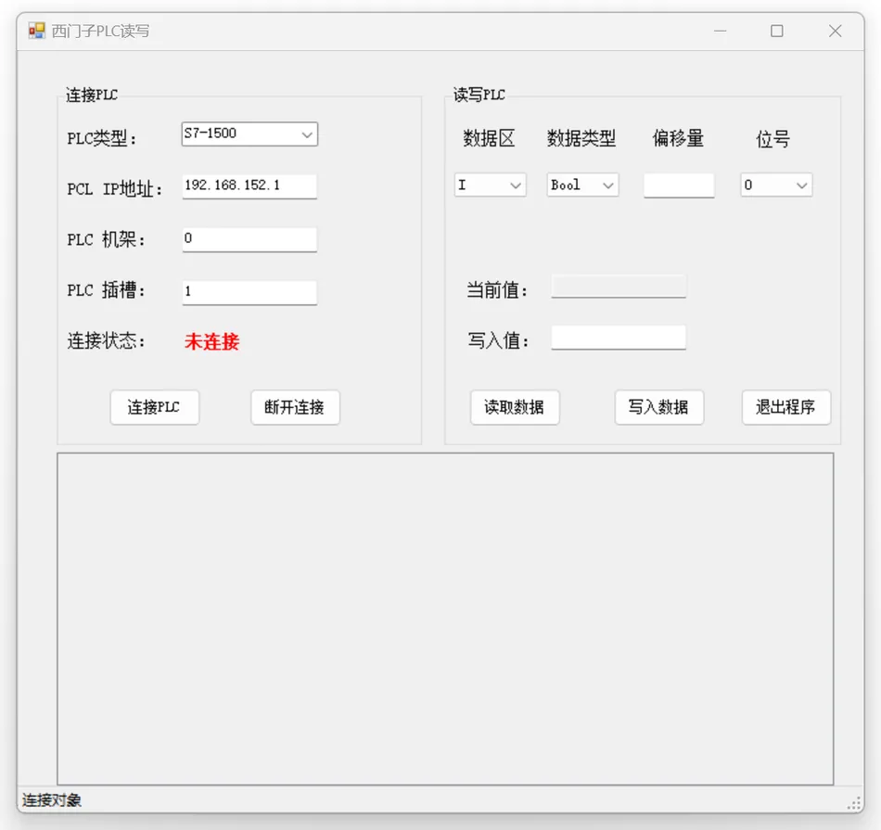Click the 连接PLC group title
Image resolution: width=881 pixels, height=830 pixels.
coord(92,95)
